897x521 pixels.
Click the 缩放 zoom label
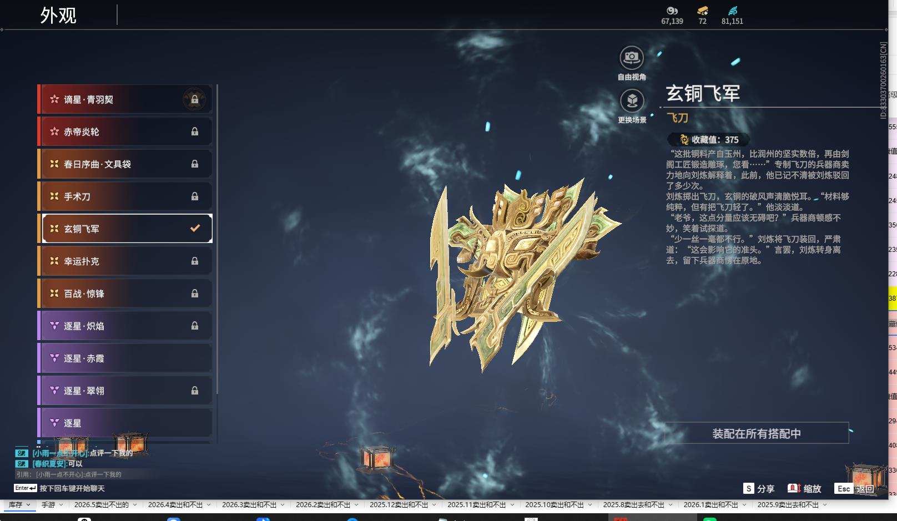tap(812, 489)
